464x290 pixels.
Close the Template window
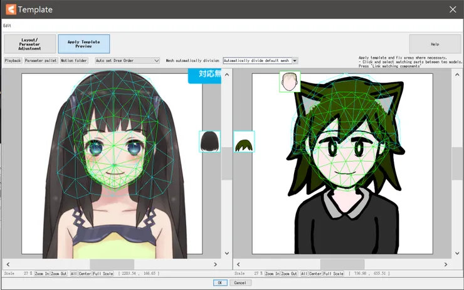click(453, 9)
